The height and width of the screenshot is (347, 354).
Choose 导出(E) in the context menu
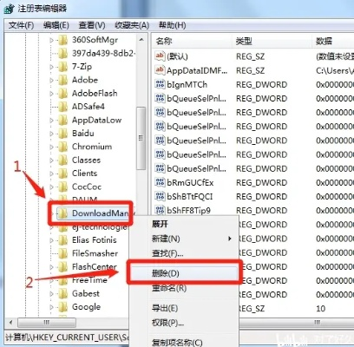click(x=165, y=308)
